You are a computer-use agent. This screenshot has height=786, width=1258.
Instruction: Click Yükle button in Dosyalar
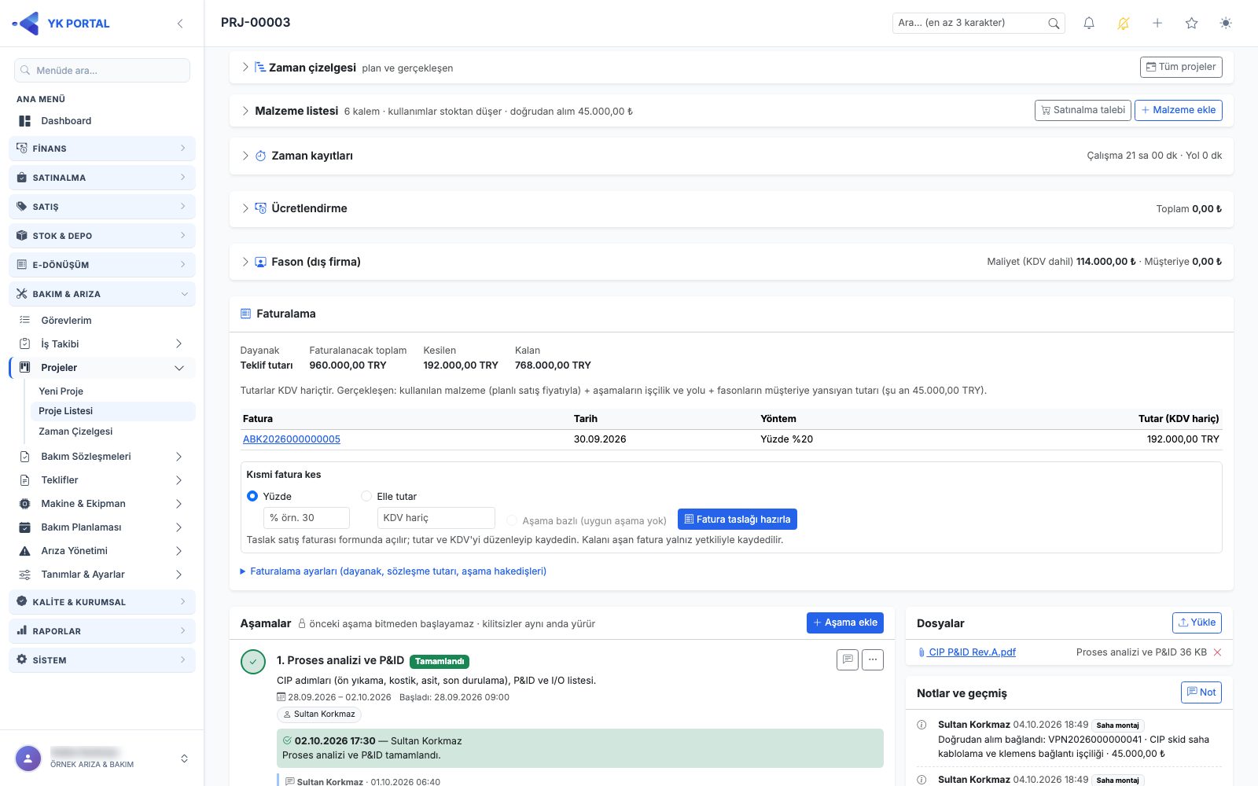click(x=1197, y=623)
